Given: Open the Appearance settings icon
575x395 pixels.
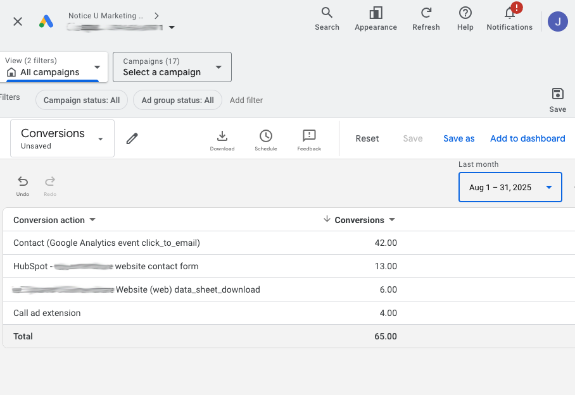Looking at the screenshot, I should 376,13.
